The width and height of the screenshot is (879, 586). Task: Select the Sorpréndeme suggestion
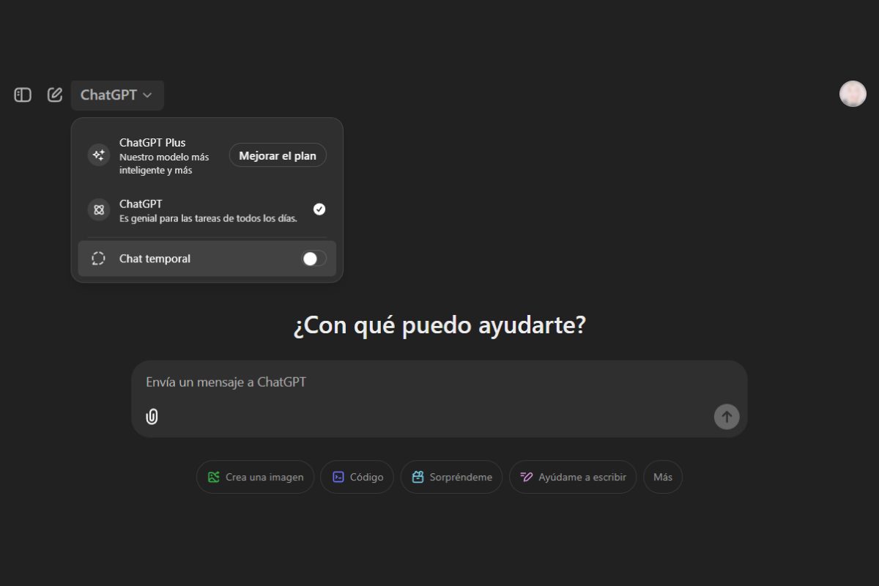point(451,476)
